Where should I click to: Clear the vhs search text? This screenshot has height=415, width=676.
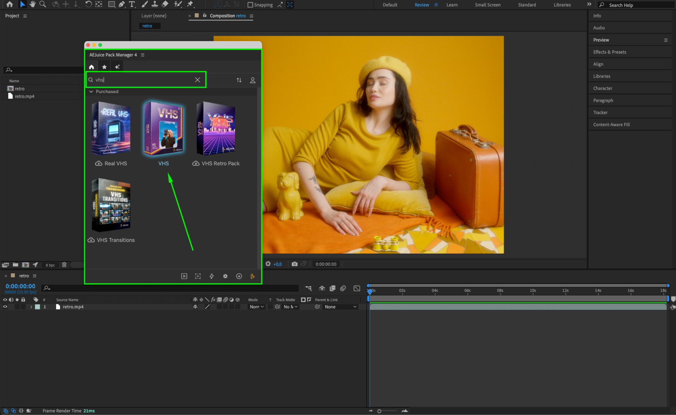click(197, 80)
